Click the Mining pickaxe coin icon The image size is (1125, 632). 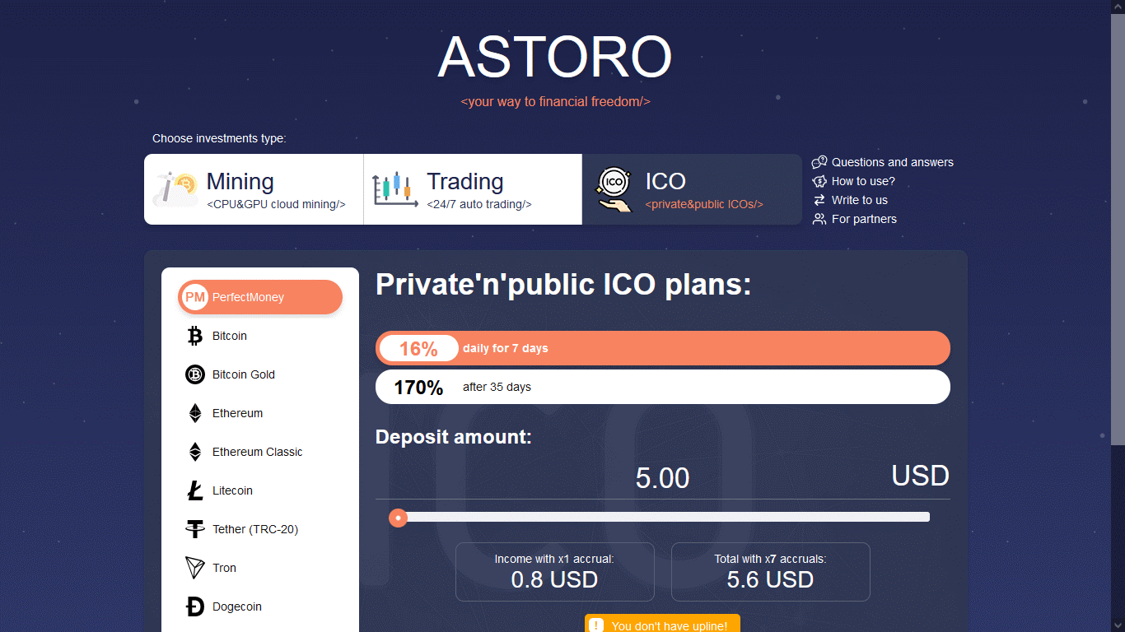click(x=176, y=189)
